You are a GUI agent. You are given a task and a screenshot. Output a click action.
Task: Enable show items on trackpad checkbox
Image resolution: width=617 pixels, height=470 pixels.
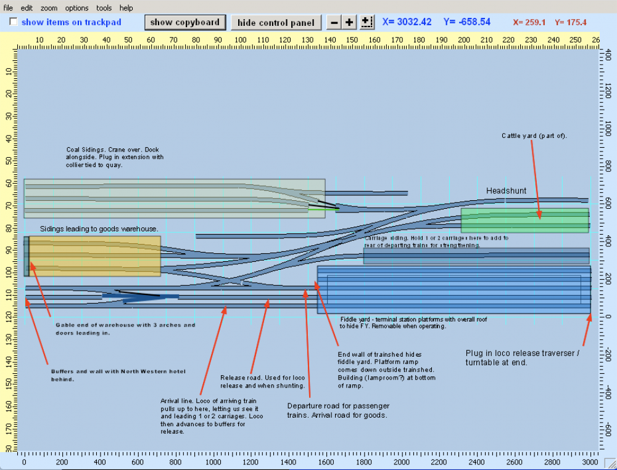pos(13,22)
